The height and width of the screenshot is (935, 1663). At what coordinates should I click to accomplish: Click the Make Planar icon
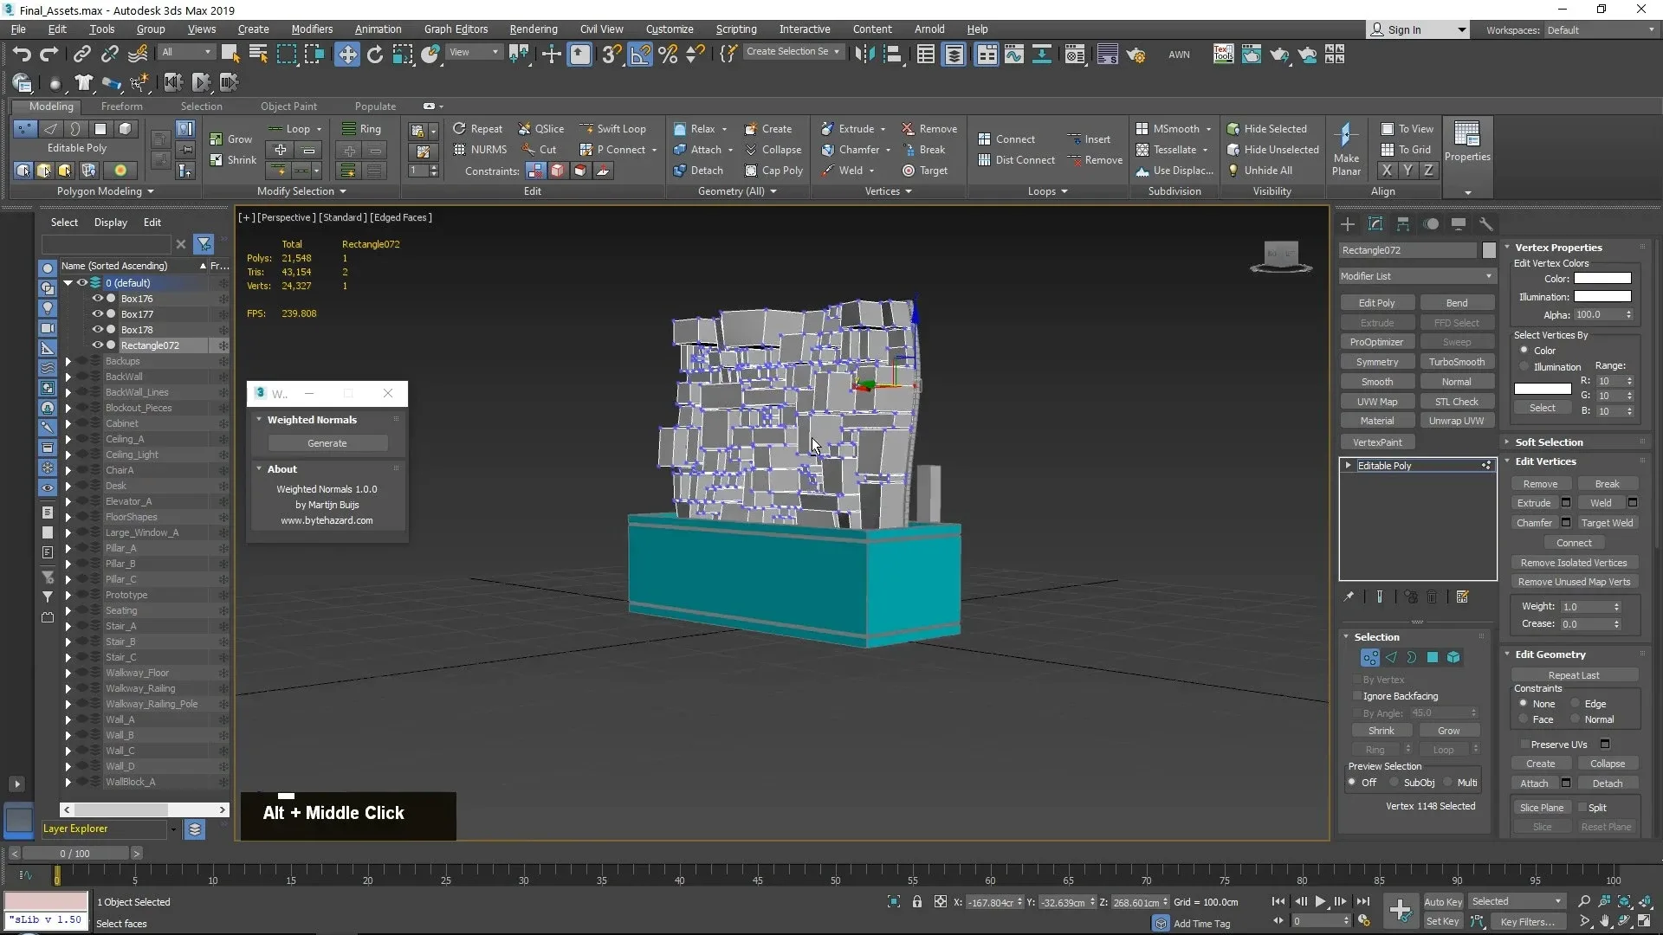[x=1346, y=136]
